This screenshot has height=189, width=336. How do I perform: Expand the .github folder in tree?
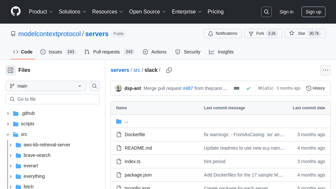[x=8, y=114]
